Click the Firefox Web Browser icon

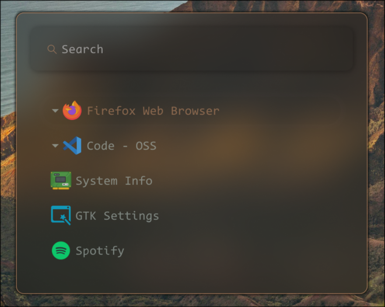tap(72, 111)
